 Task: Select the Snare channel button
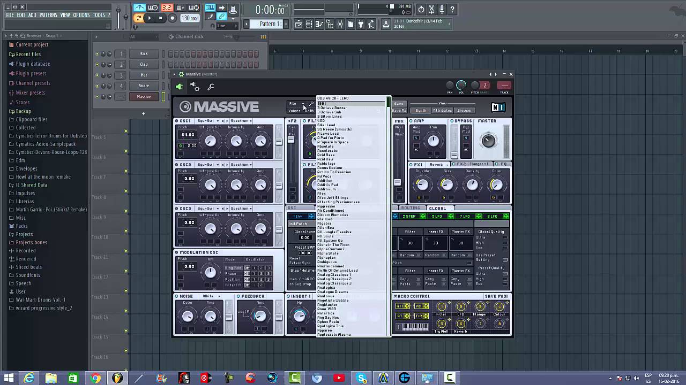pos(144,86)
